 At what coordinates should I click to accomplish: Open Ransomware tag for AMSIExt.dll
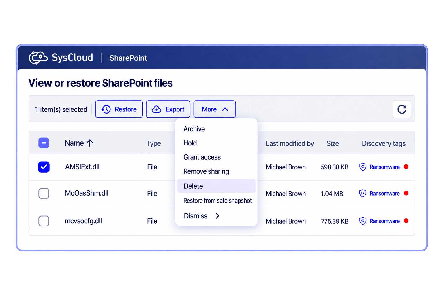(385, 167)
